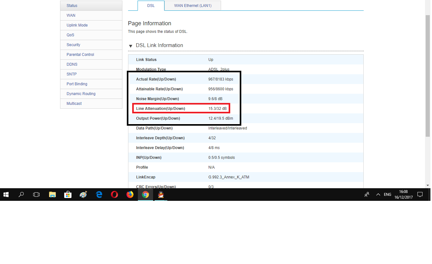Click the Windows Start button
Viewport: 432px width, 264px height.
point(6,195)
